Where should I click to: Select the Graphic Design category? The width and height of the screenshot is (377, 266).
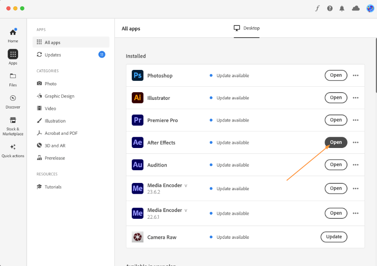click(59, 96)
